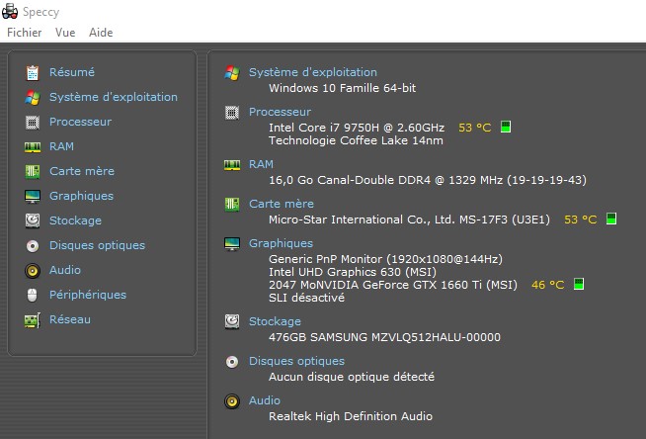
Task: Click the Audio speaker icon in sidebar
Action: (x=33, y=270)
